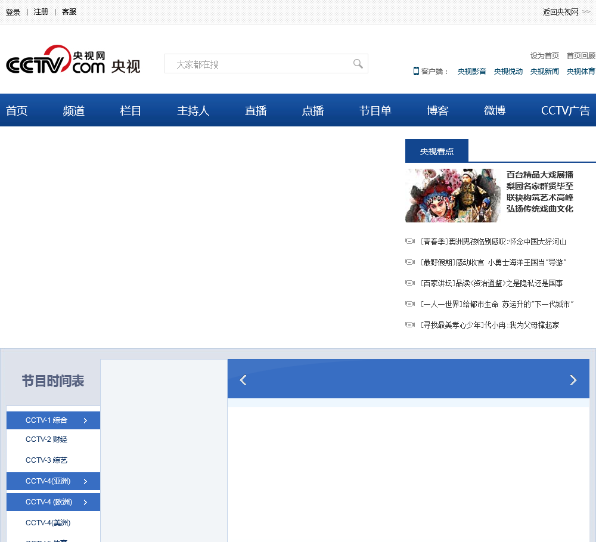
Task: Click the video icon beside 青春季 headline
Action: click(410, 241)
